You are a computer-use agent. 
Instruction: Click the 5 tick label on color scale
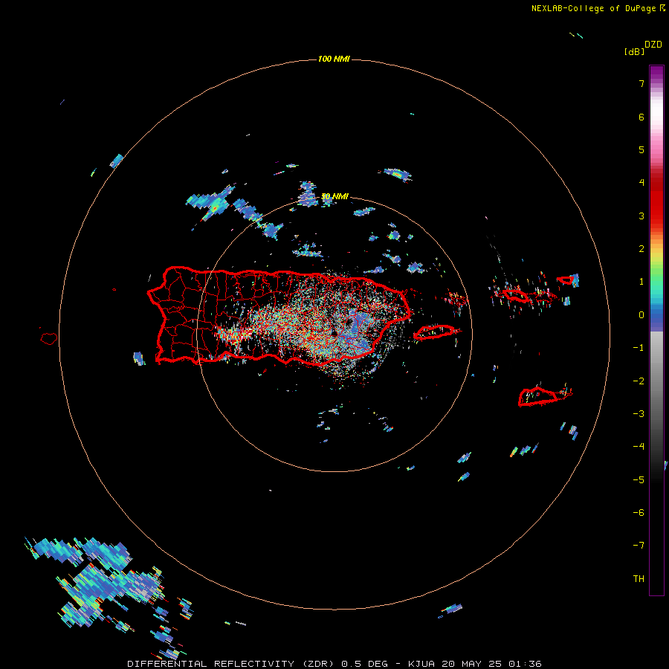coord(641,149)
